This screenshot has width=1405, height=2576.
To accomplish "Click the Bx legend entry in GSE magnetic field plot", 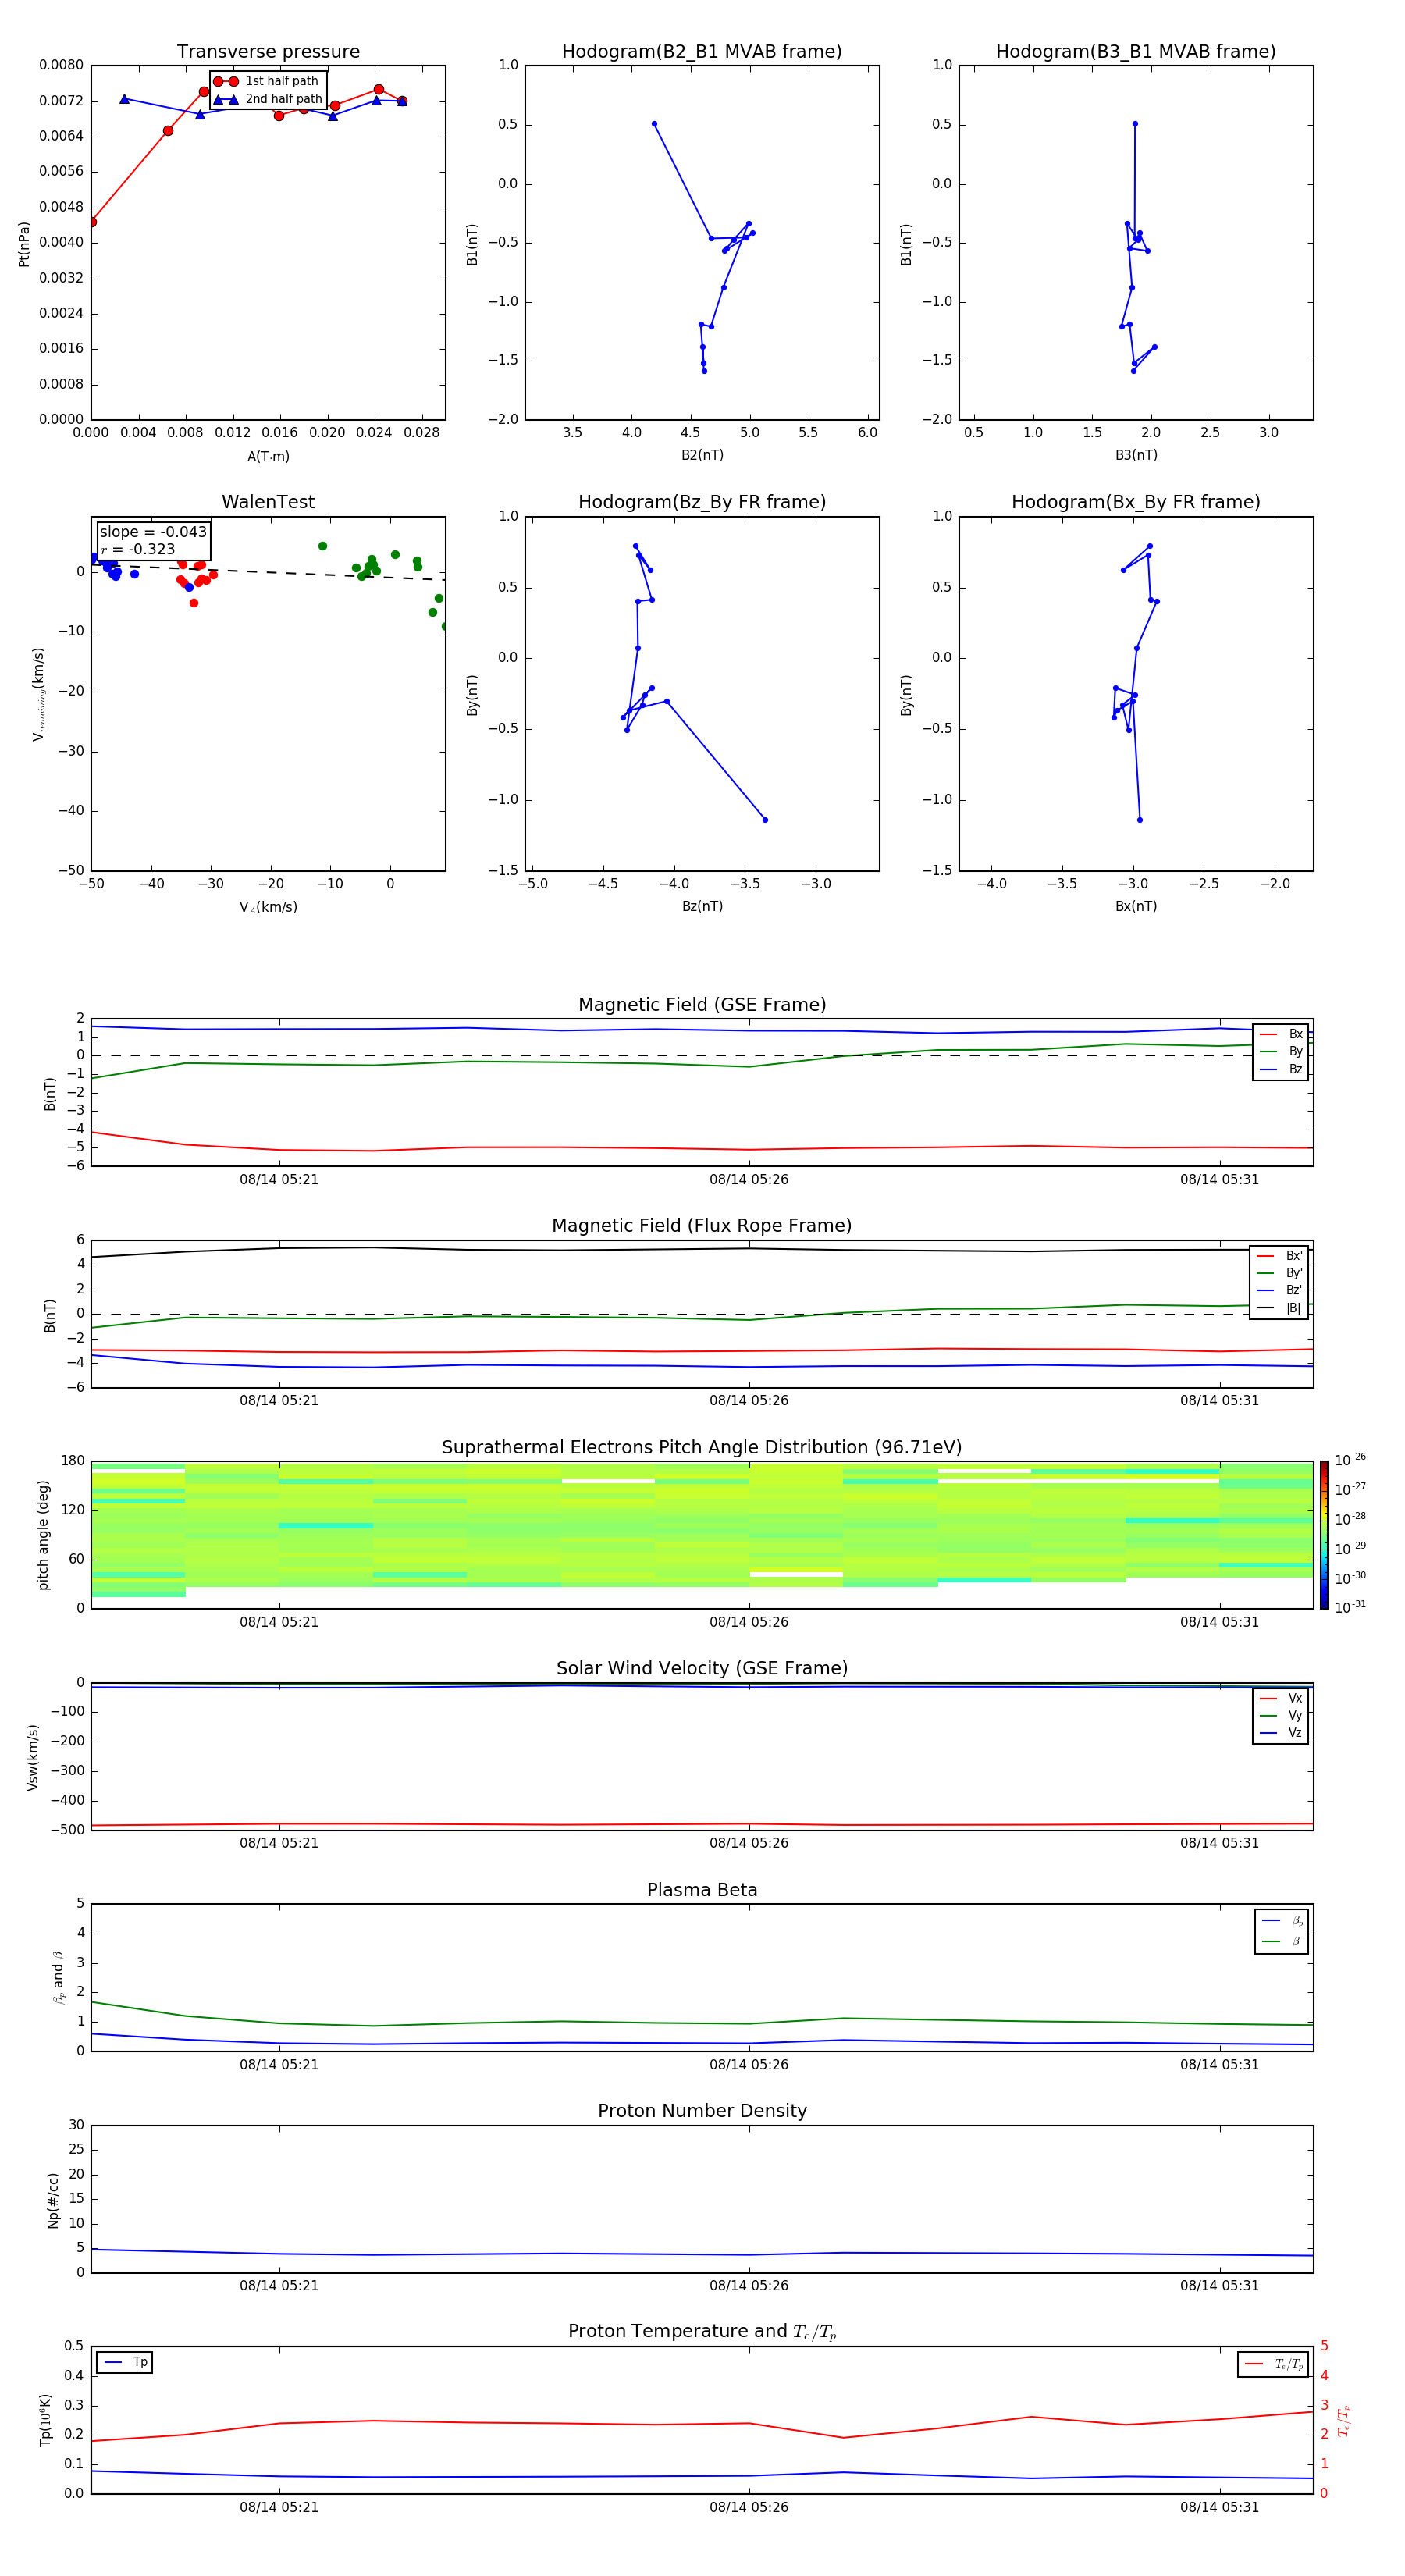I will click(1281, 1034).
